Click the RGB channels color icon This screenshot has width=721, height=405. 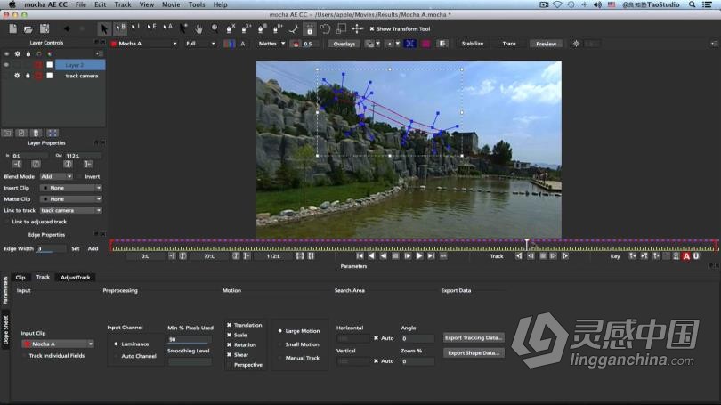pos(229,44)
